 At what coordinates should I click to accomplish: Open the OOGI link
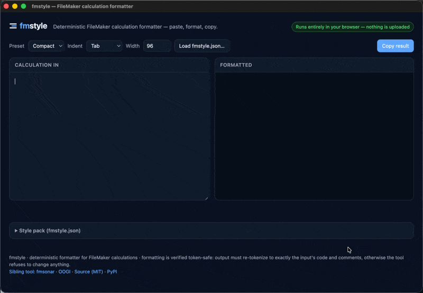pyautogui.click(x=65, y=272)
